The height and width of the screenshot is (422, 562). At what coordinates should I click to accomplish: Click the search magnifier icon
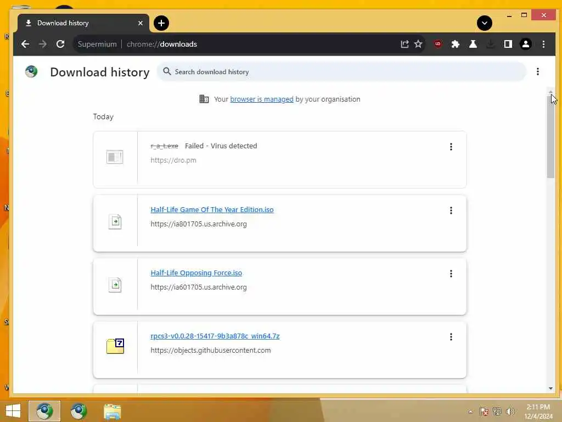(x=167, y=71)
